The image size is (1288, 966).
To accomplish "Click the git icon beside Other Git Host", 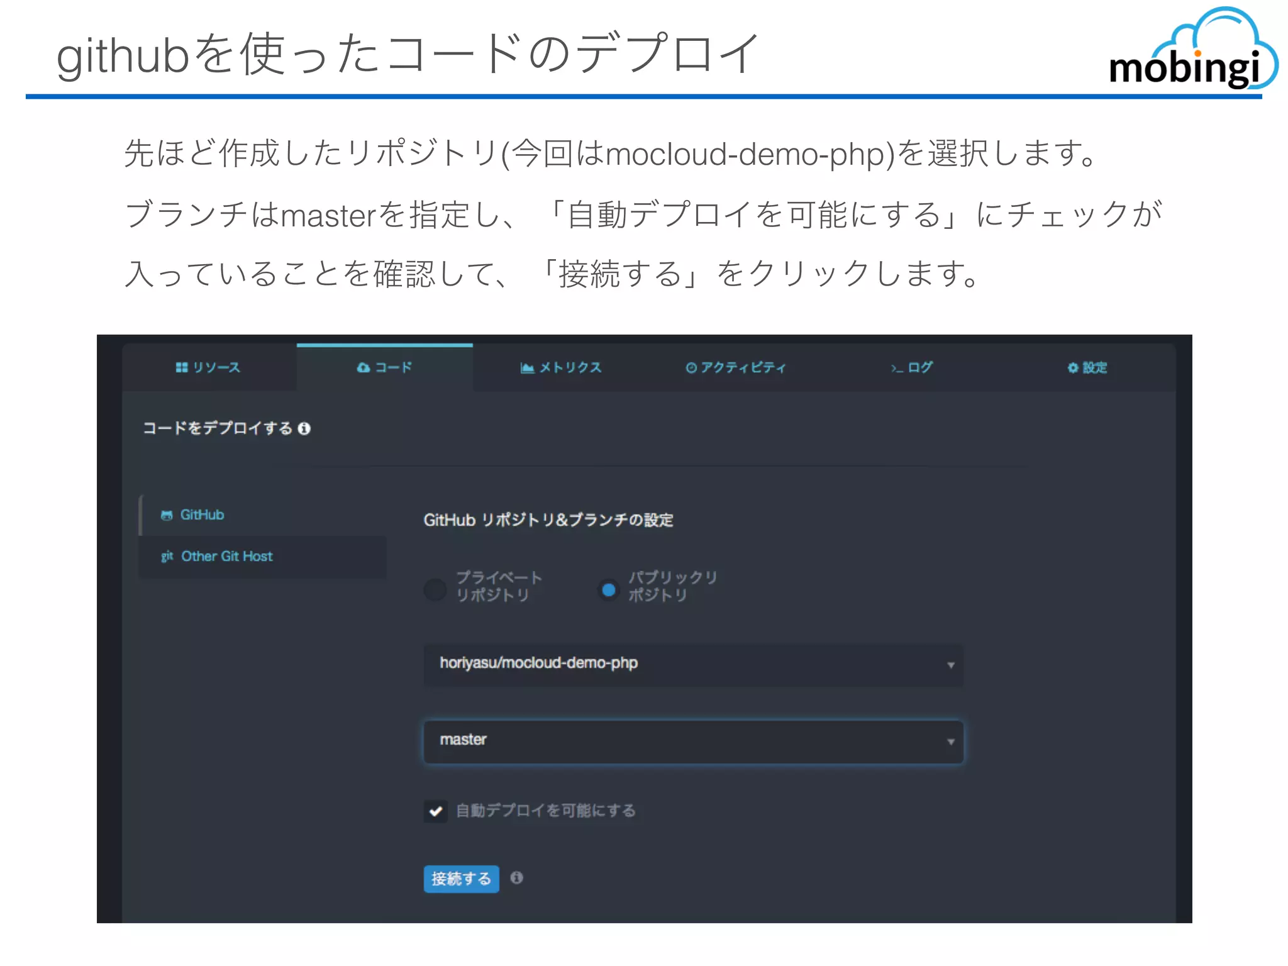I will pos(167,556).
